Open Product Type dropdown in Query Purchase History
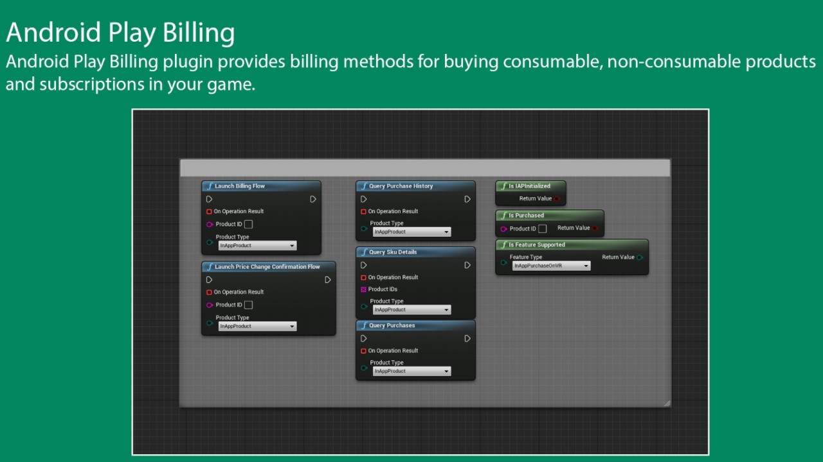 point(411,232)
